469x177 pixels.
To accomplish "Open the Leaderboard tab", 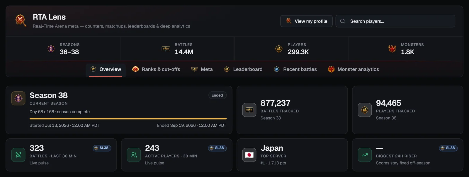I will click(243, 69).
